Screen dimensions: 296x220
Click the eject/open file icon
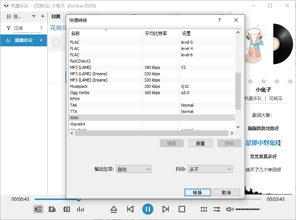(114, 209)
